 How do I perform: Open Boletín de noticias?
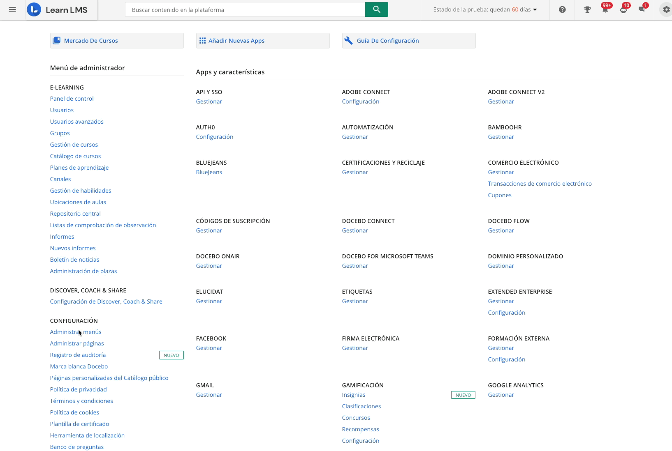(x=74, y=260)
